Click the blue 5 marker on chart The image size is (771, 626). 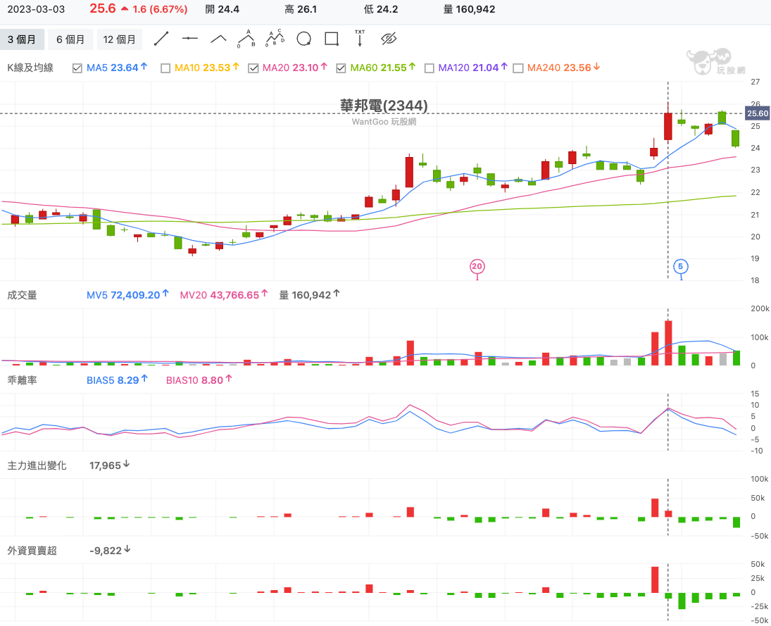[x=681, y=267]
